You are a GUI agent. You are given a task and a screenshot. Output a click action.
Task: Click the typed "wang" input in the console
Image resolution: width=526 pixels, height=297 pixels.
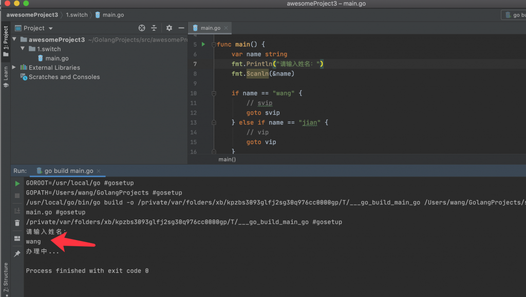coord(33,242)
